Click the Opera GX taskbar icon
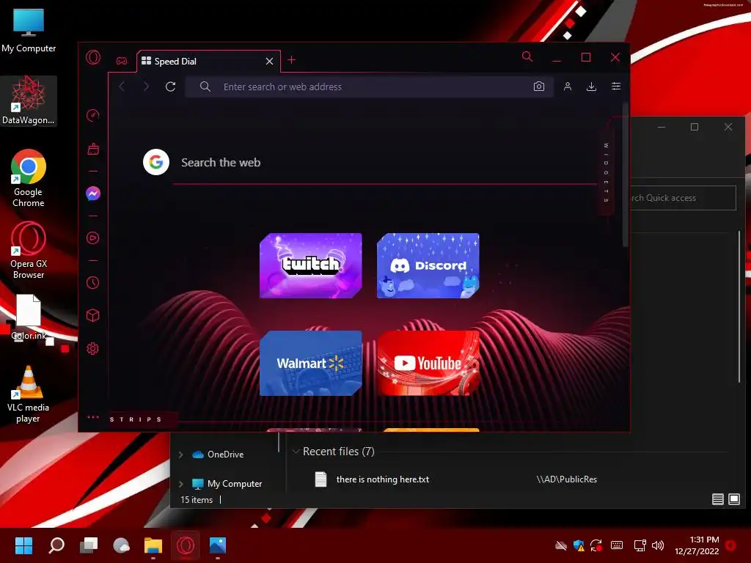 186,545
